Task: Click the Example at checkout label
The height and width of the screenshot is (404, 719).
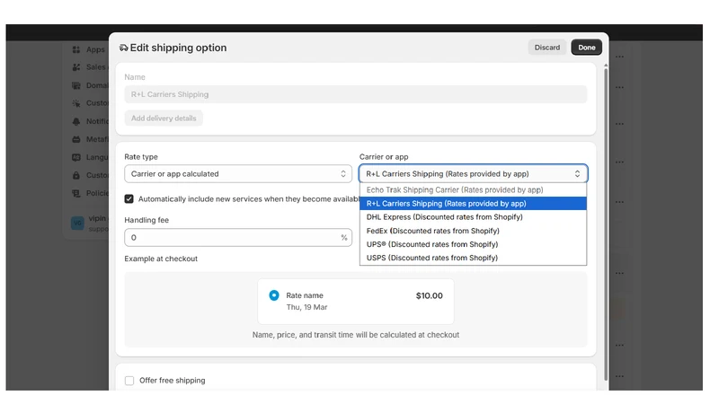Action: [161, 259]
